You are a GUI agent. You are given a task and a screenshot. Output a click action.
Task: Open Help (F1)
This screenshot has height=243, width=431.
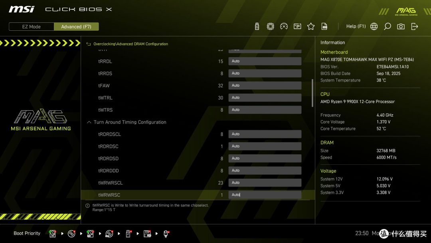[356, 26]
